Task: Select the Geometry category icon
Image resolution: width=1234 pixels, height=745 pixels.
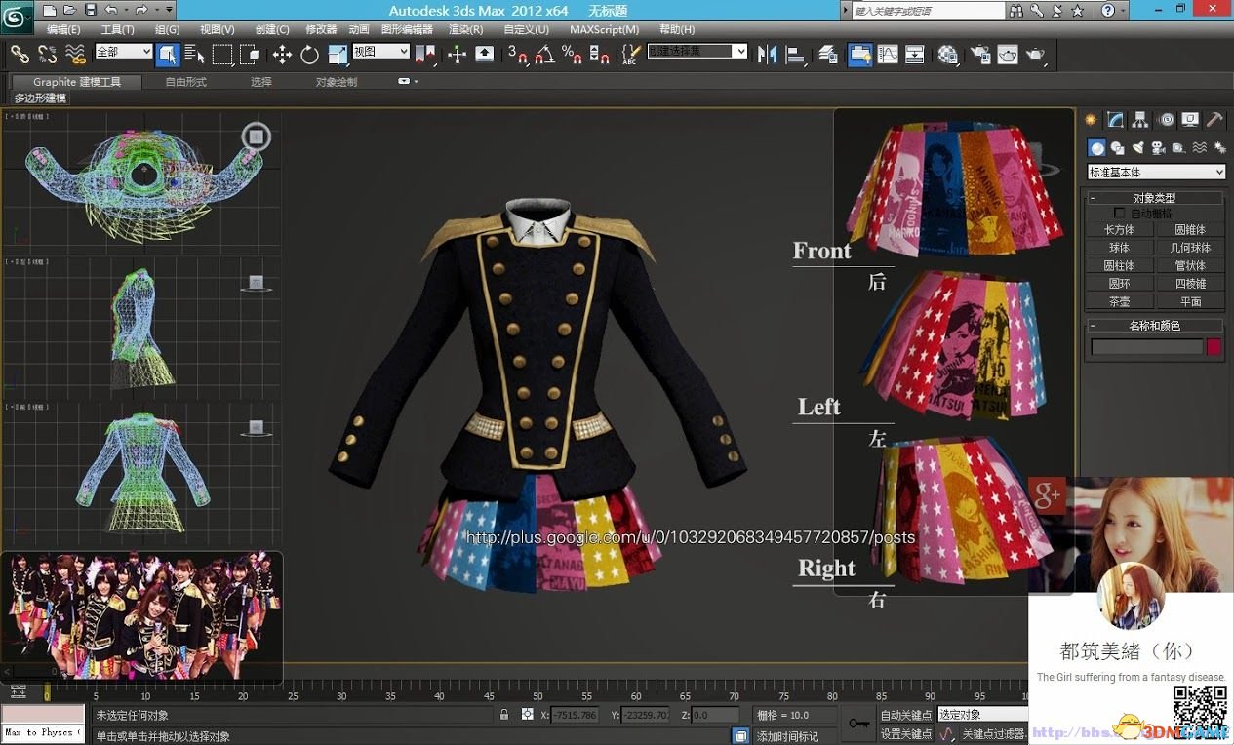Action: 1097,148
